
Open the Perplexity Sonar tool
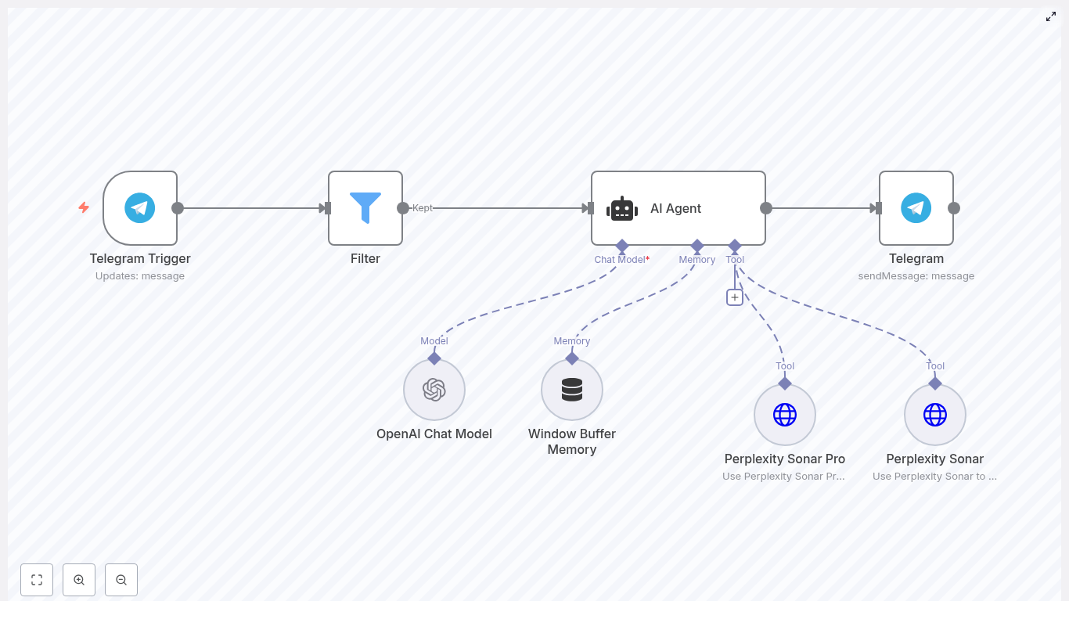click(935, 415)
